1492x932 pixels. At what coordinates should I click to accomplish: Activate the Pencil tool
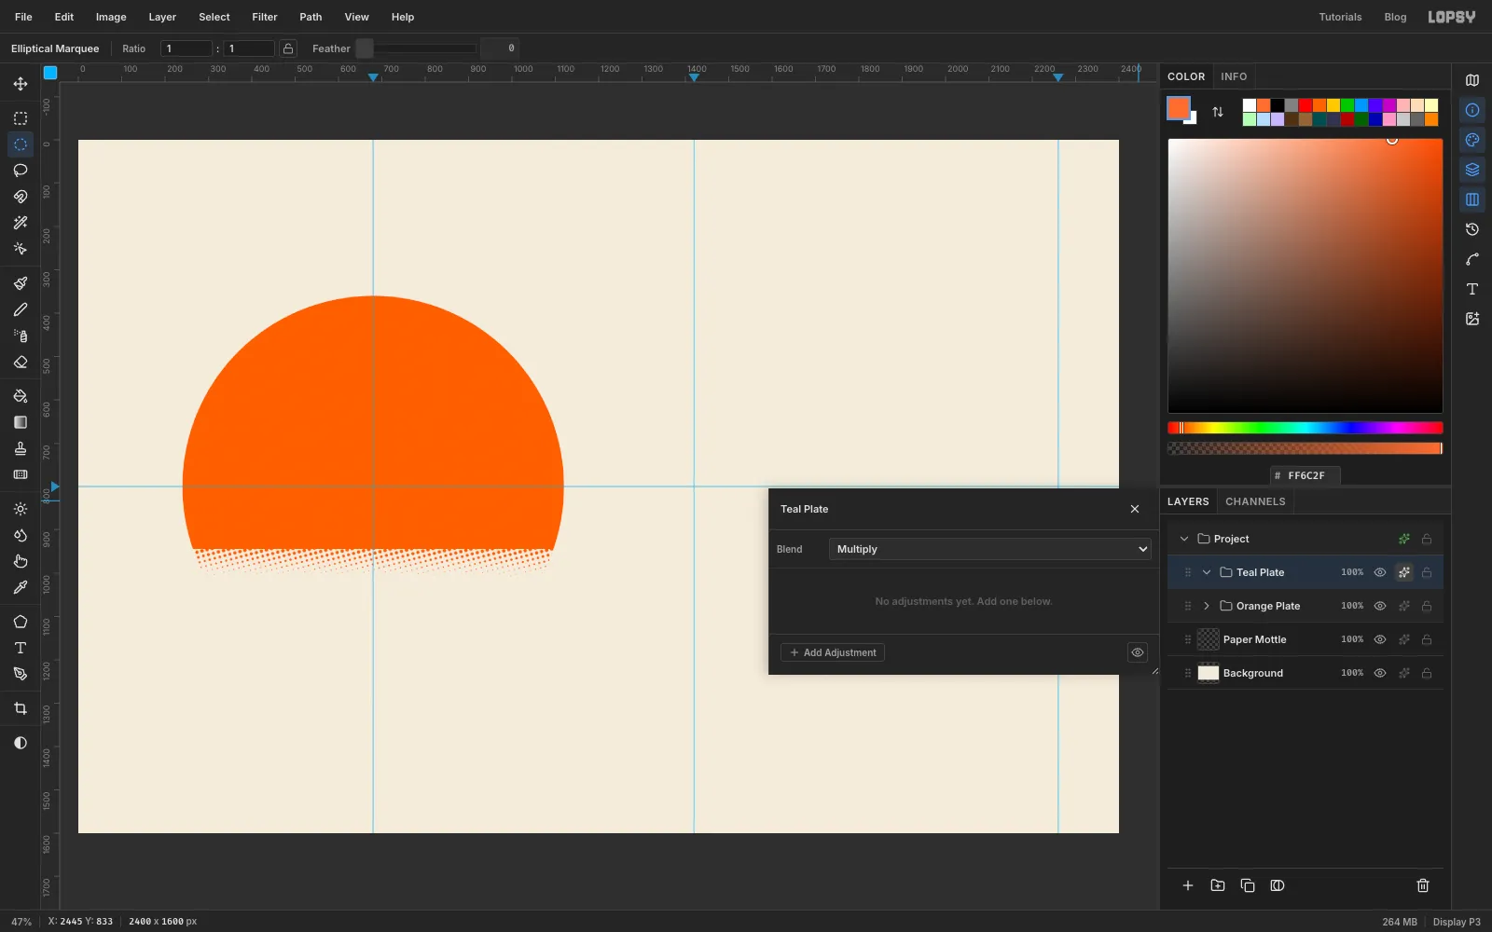21,309
